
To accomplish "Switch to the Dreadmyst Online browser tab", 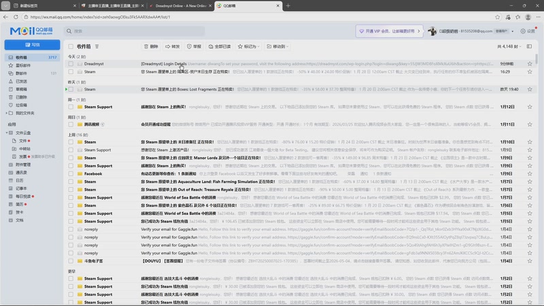I will click(180, 6).
